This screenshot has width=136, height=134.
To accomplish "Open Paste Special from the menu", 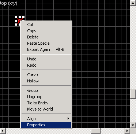I will 46,43.
